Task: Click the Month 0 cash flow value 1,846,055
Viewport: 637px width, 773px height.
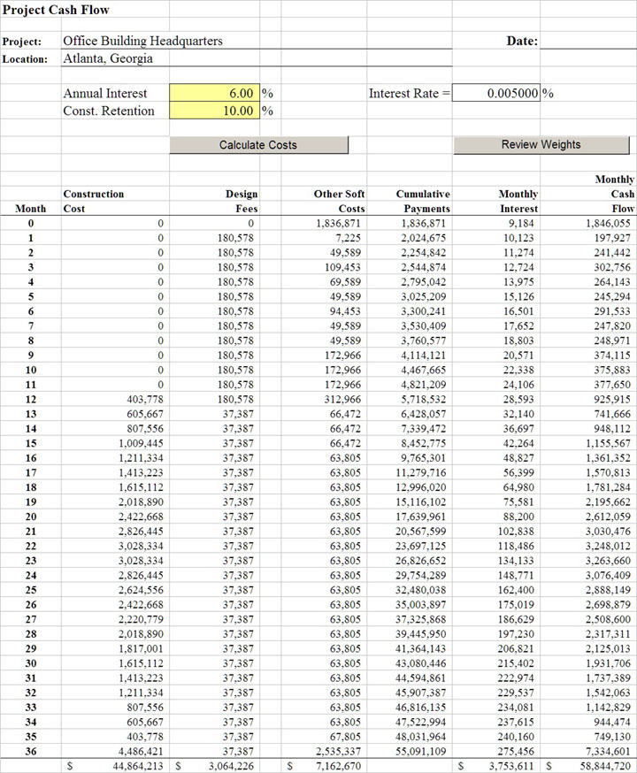Action: (x=608, y=224)
